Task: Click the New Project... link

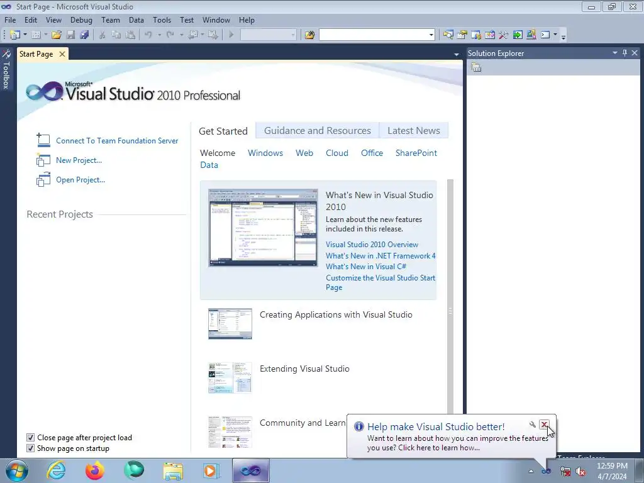Action: (79, 160)
